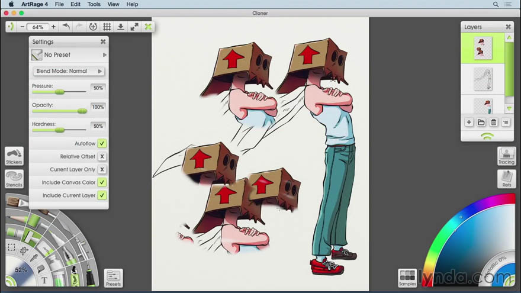Screen dimensions: 521x293
Task: Click the 64% zoom value field
Action: click(38, 27)
